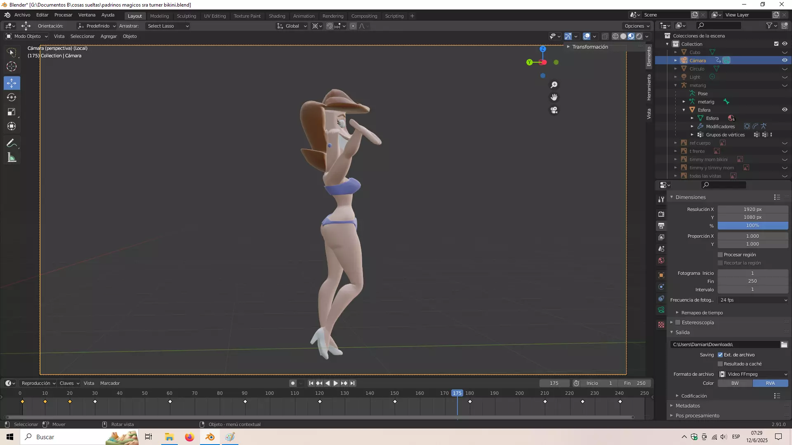Jump to the last frame
This screenshot has height=445, width=792.
[352, 383]
